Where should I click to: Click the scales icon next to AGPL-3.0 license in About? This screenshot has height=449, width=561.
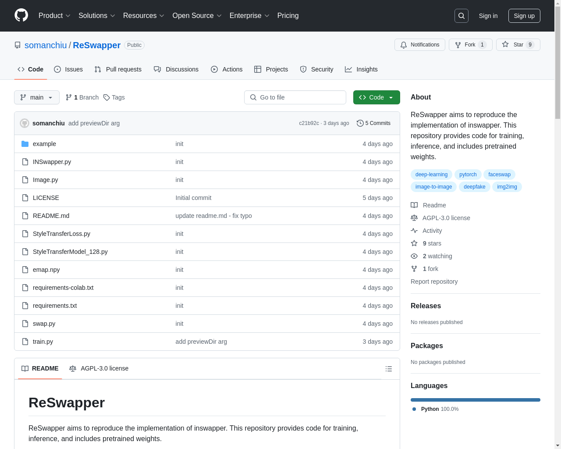pos(414,218)
